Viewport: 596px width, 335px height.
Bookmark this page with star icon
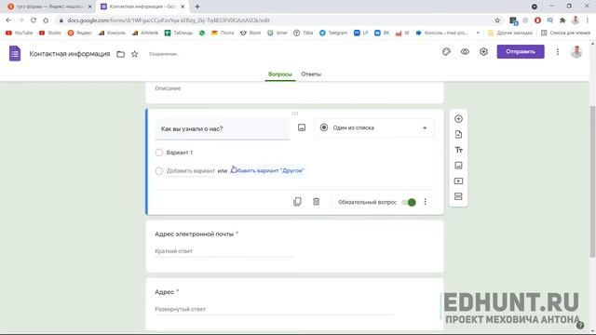pyautogui.click(x=497, y=20)
